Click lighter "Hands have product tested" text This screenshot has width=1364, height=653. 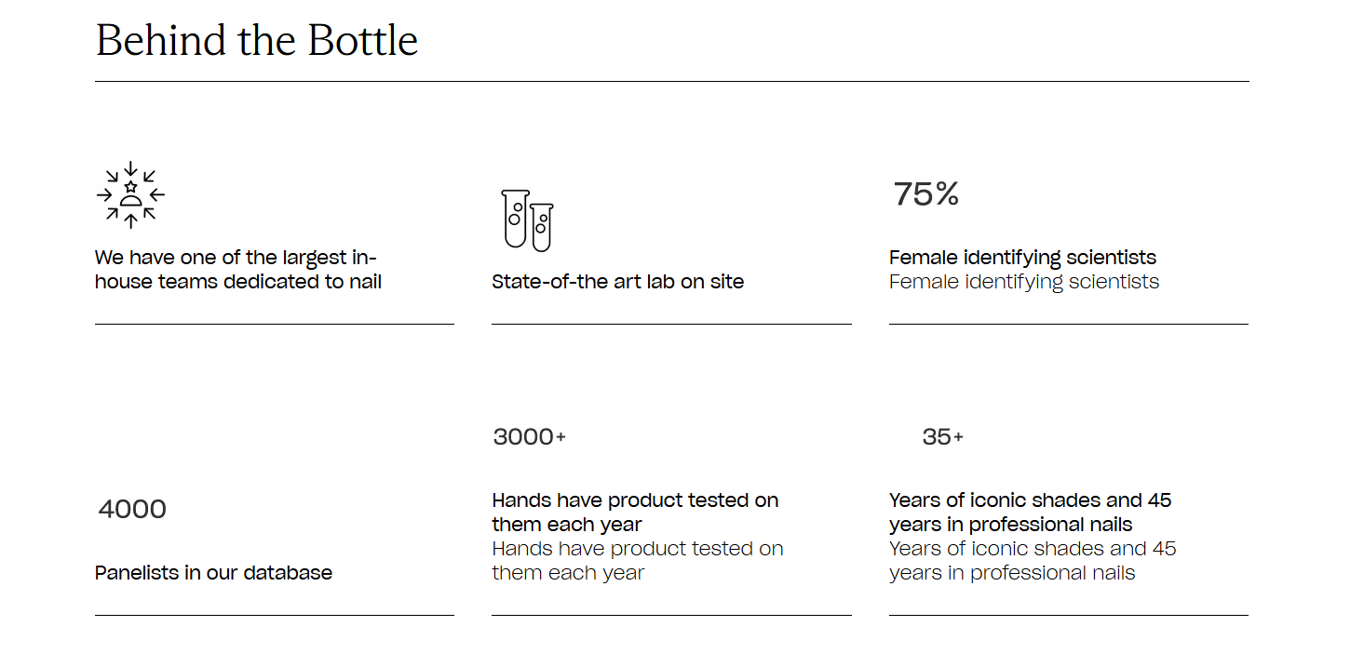637,561
